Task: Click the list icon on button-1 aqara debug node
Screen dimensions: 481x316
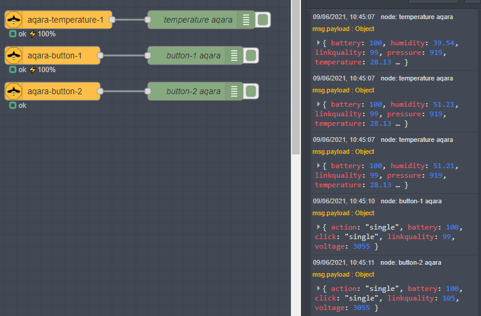Action: (x=234, y=55)
